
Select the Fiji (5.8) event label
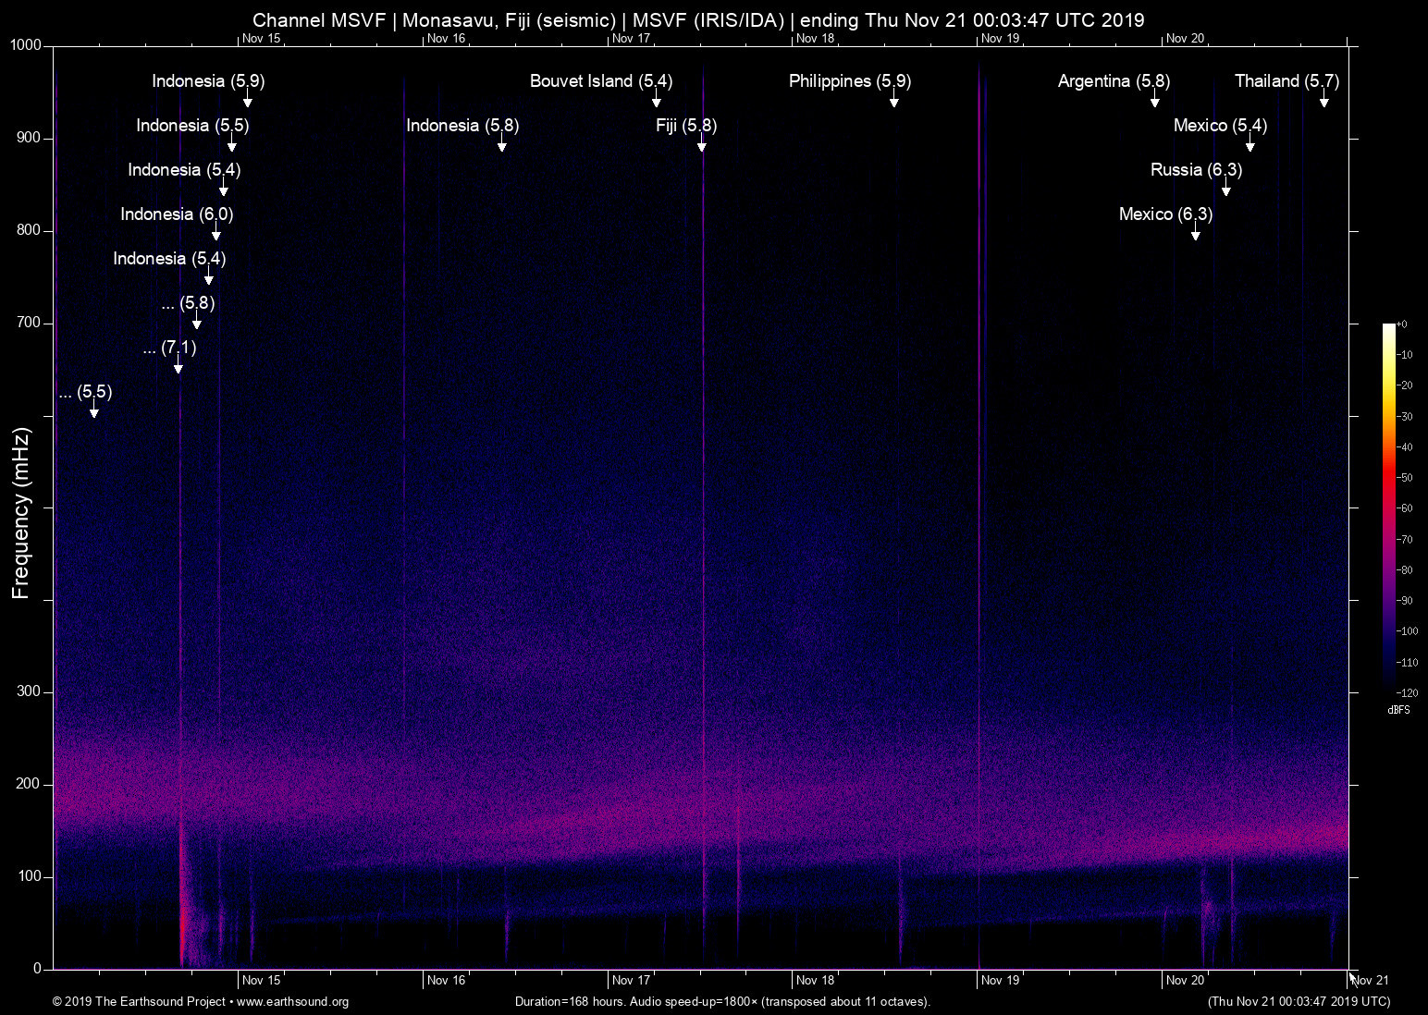[685, 126]
